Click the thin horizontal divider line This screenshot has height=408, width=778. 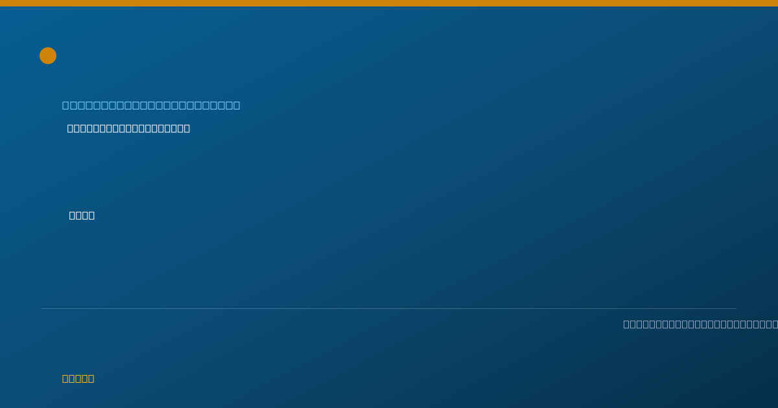[x=389, y=308]
